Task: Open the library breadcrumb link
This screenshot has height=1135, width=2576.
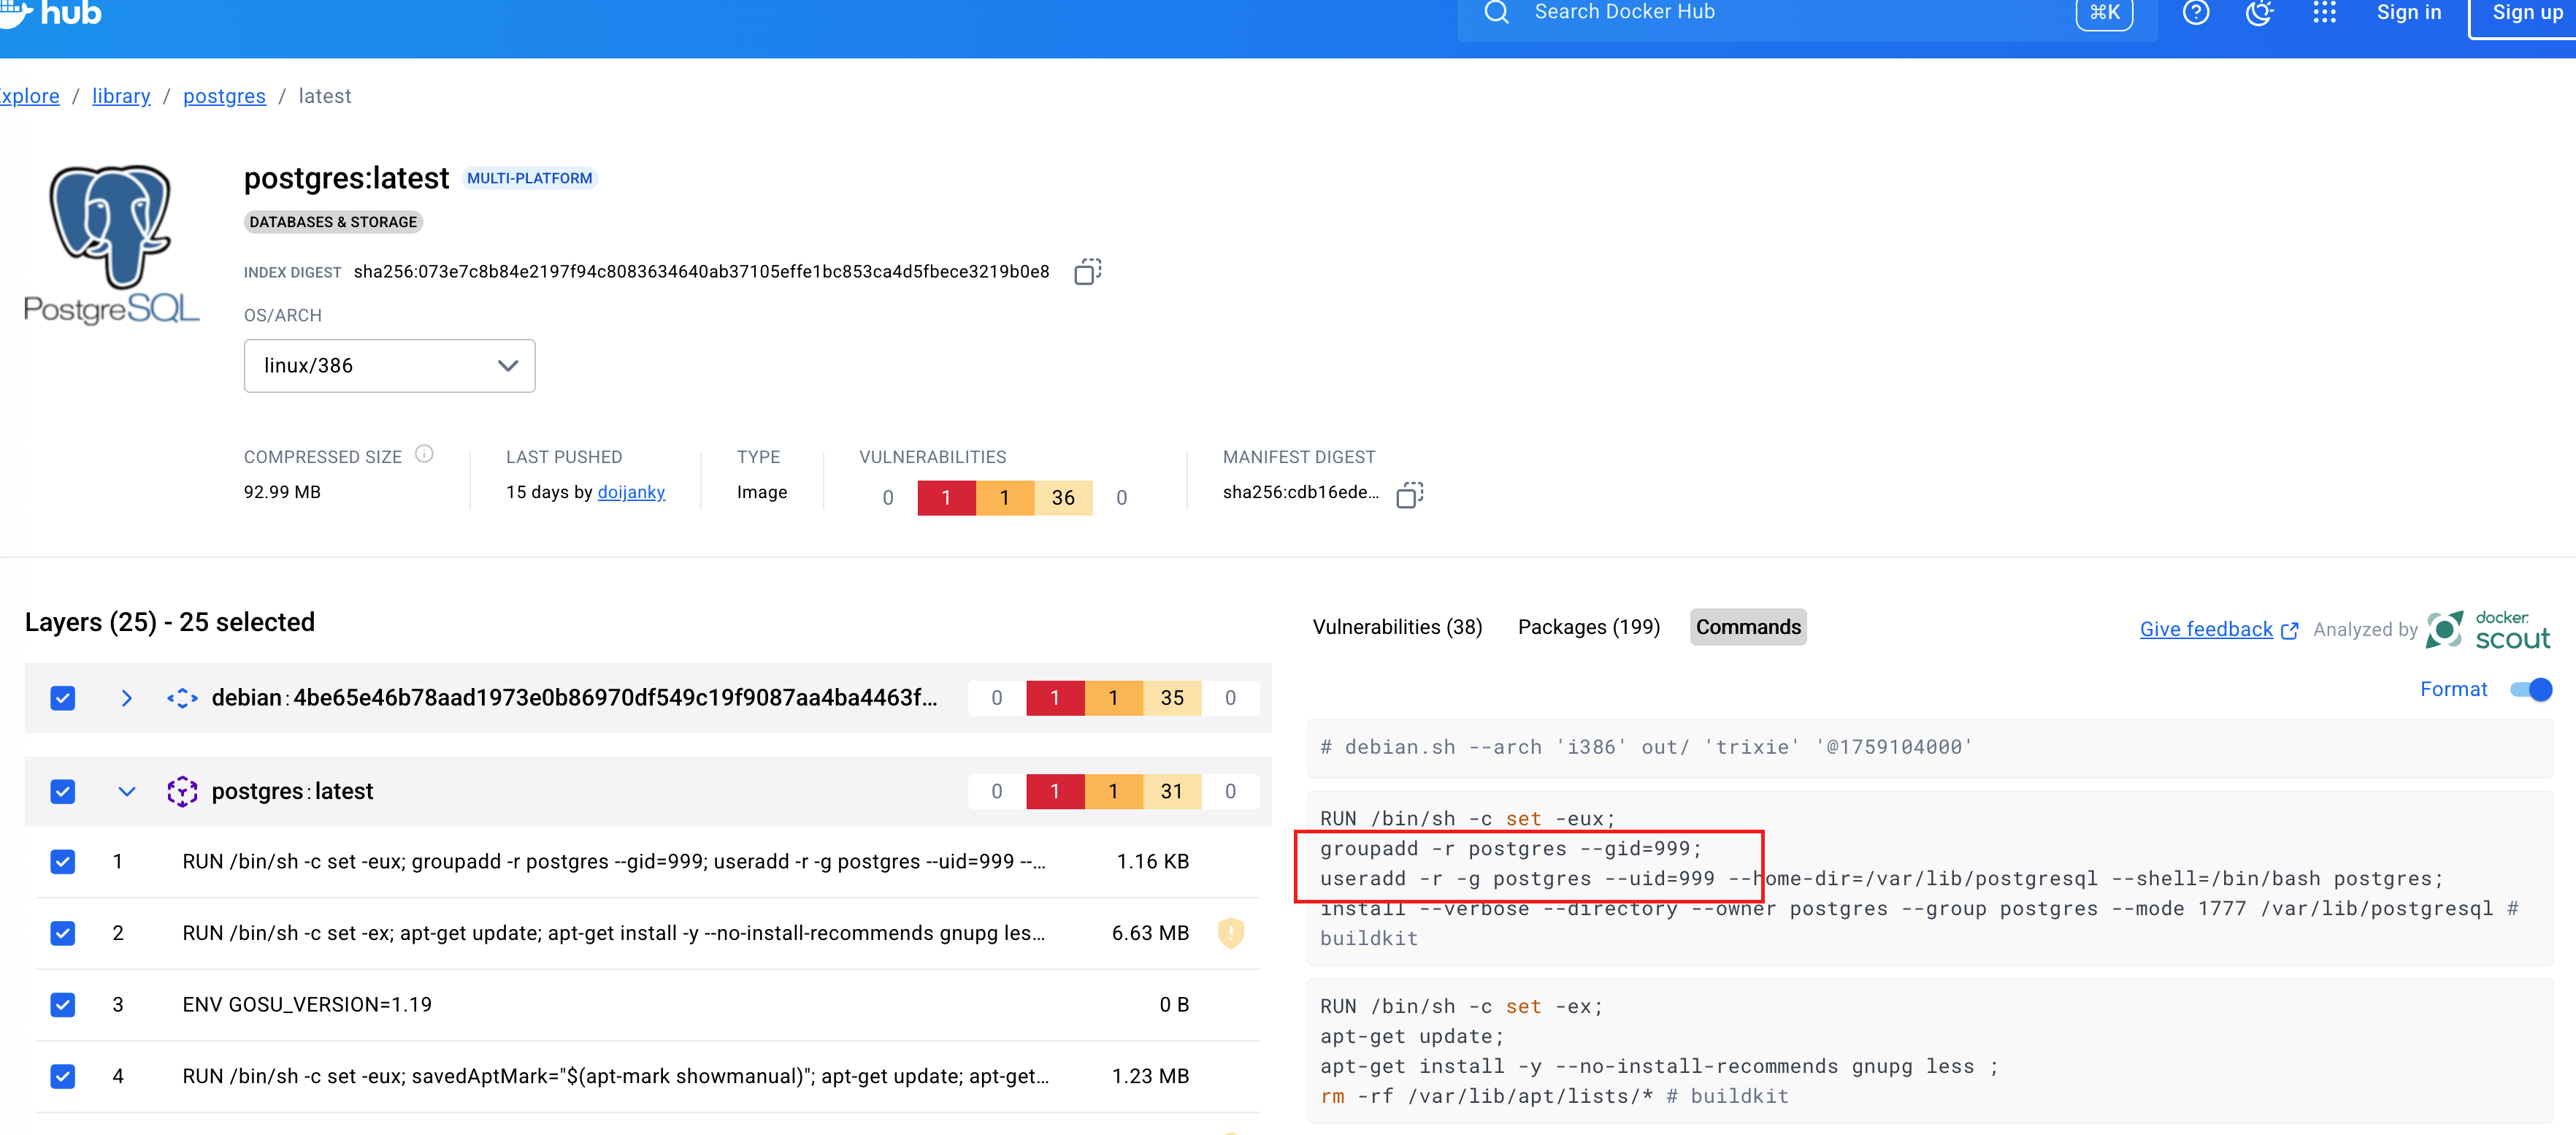Action: coord(121,96)
